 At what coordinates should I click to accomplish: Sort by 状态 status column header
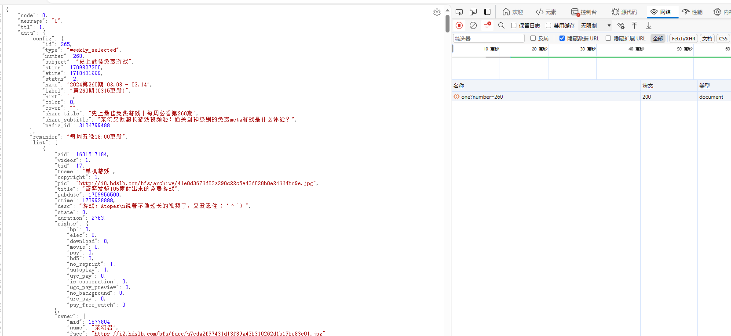[x=669, y=86]
